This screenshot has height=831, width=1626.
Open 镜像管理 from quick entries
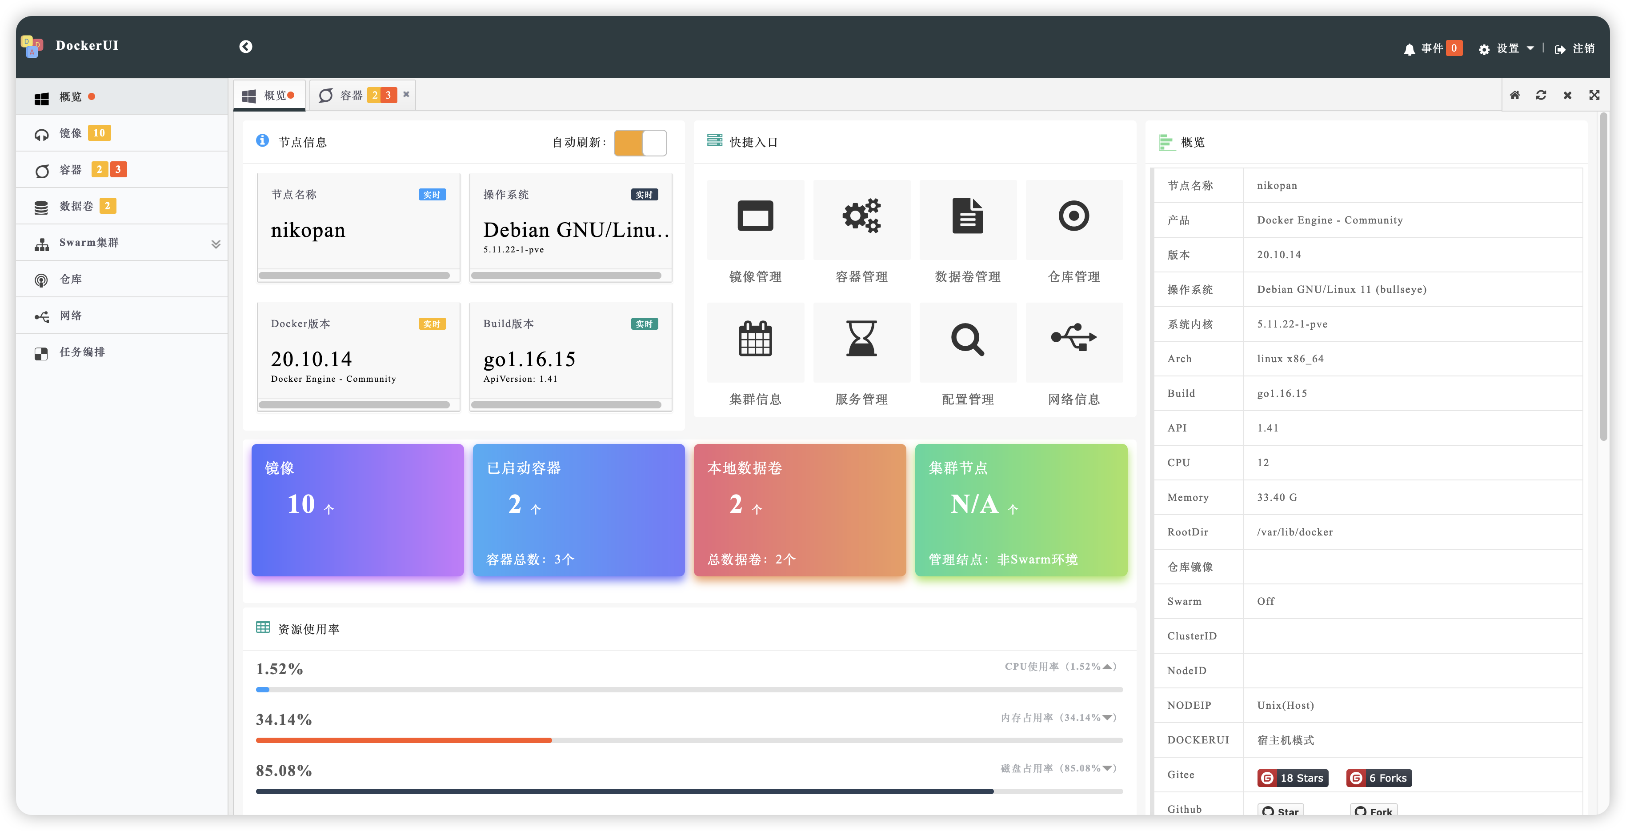(x=756, y=220)
